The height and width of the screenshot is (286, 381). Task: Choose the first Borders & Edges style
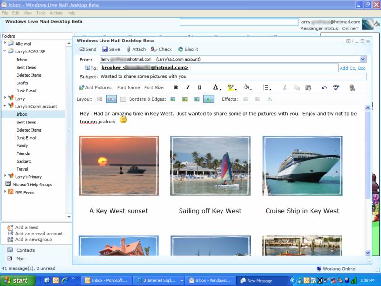(173, 99)
